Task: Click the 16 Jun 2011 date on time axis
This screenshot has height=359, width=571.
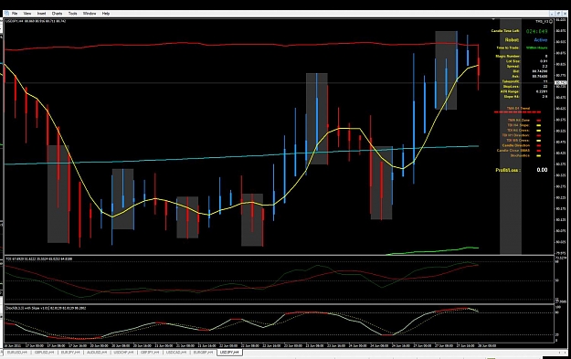Action: tap(12, 345)
